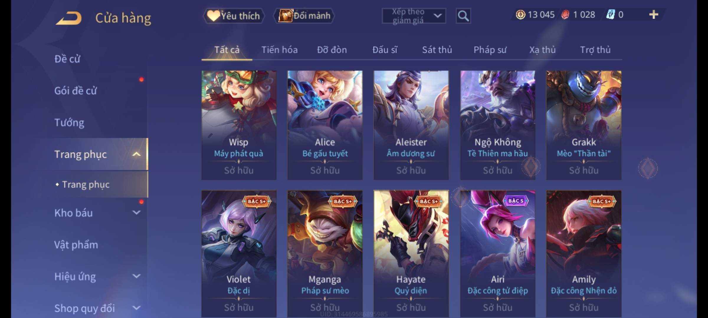Switch to the Sát thủ tab
This screenshot has width=708, height=318.
tap(437, 50)
